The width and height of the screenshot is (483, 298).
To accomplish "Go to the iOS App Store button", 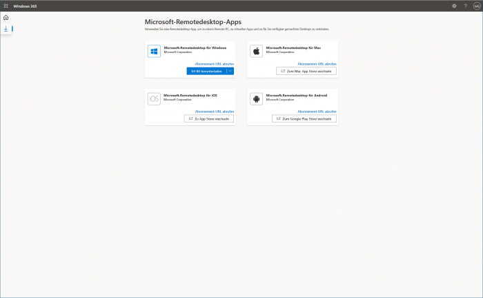I will click(209, 119).
